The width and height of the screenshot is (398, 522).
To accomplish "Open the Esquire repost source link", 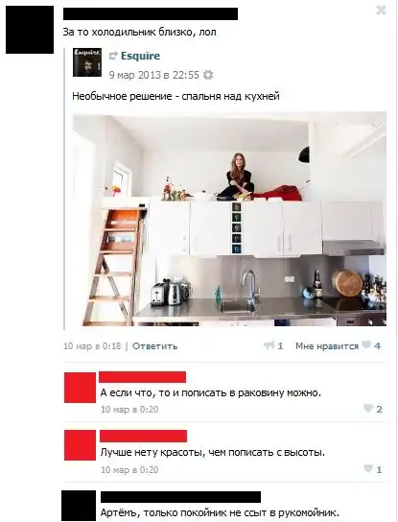I will pos(140,56).
